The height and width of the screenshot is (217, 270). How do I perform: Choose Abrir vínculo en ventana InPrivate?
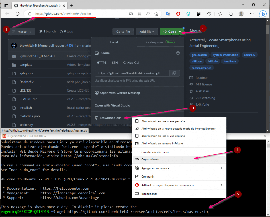pos(179,143)
